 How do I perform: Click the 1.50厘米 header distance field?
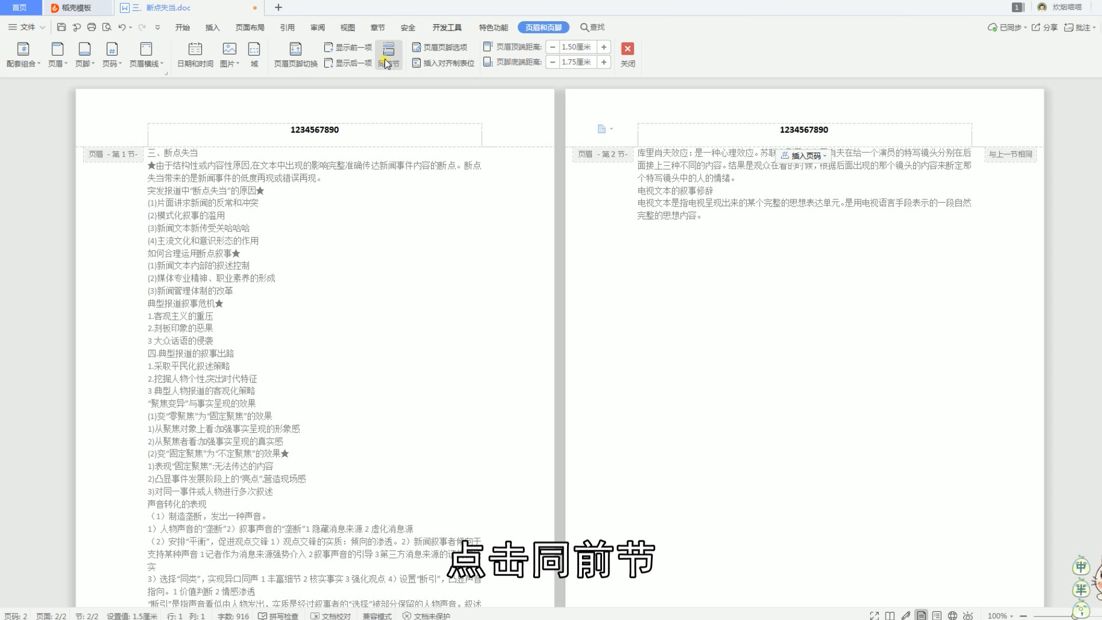[577, 47]
